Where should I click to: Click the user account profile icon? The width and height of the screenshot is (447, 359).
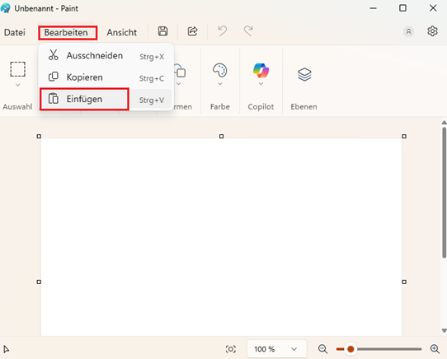point(408,31)
